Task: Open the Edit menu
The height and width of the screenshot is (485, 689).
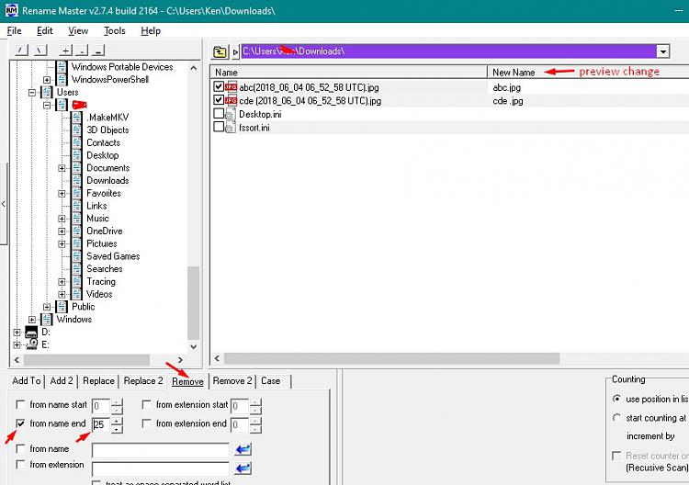Action: (x=45, y=30)
